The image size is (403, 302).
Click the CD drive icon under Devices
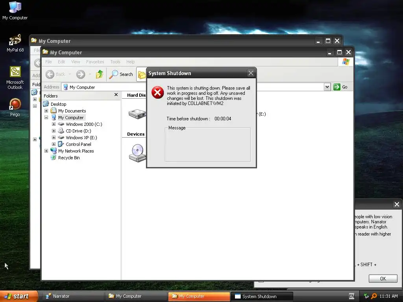[137, 153]
